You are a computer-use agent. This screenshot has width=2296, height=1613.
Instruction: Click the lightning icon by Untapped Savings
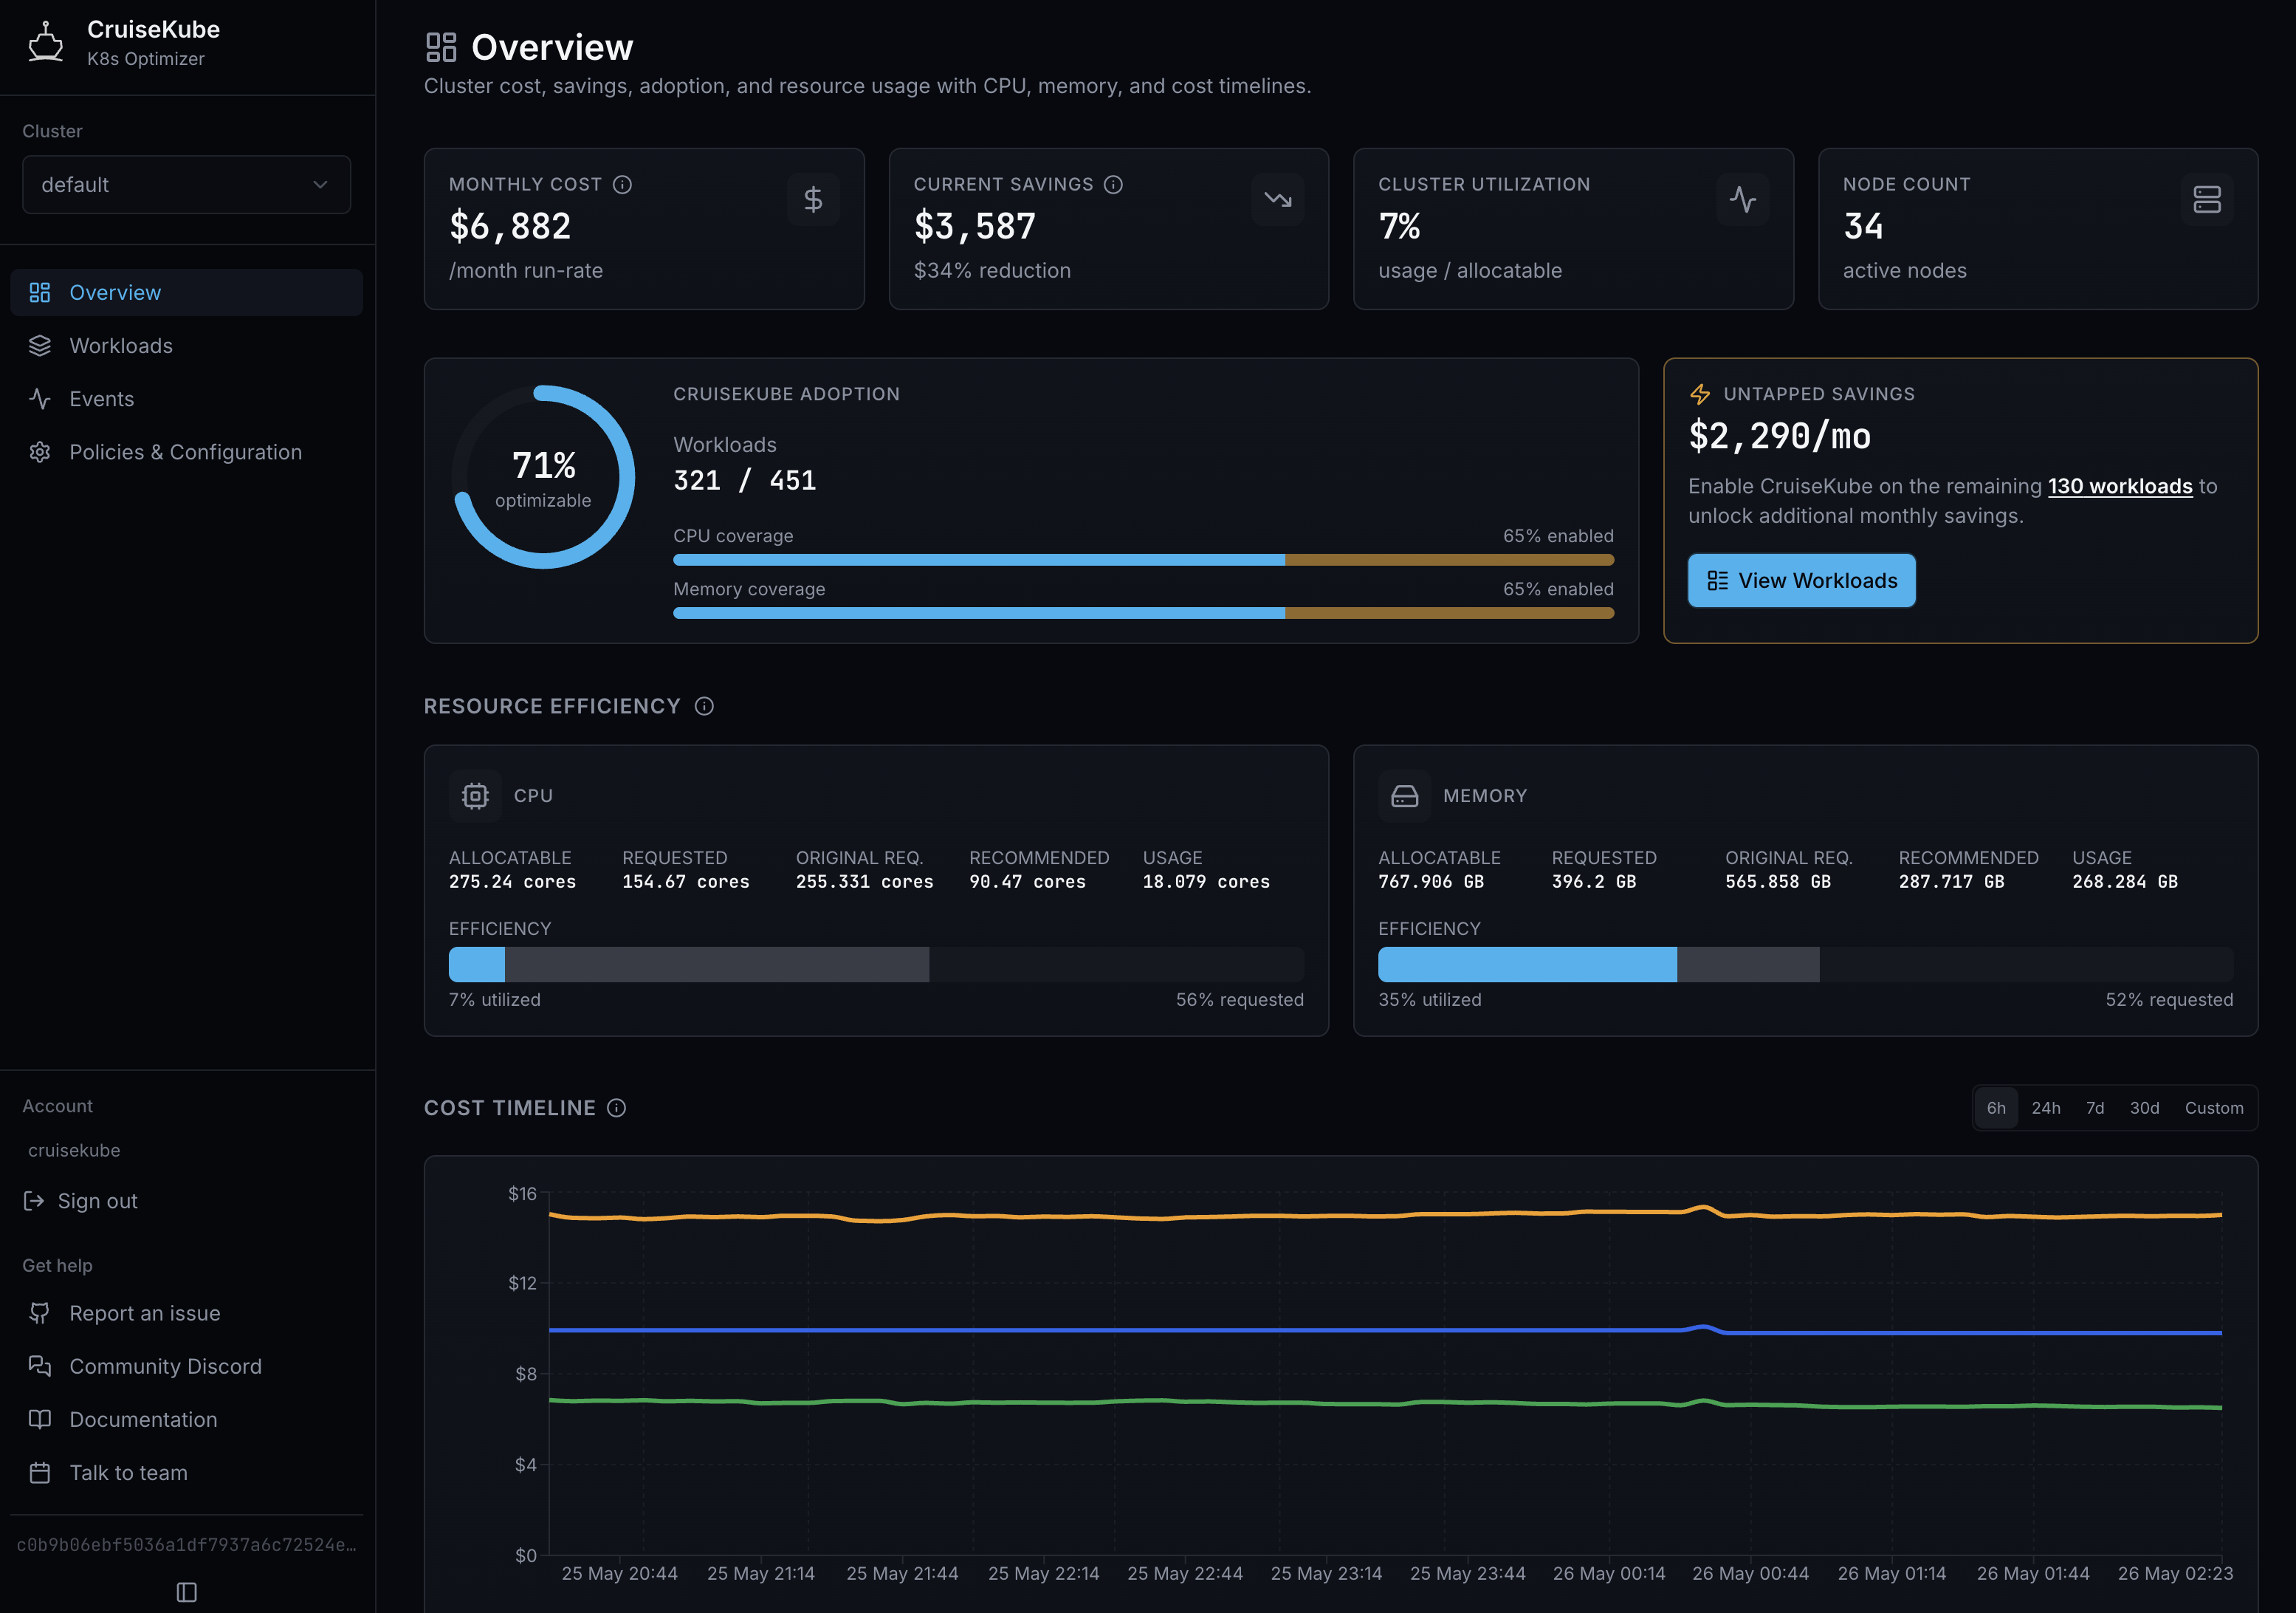[1700, 394]
